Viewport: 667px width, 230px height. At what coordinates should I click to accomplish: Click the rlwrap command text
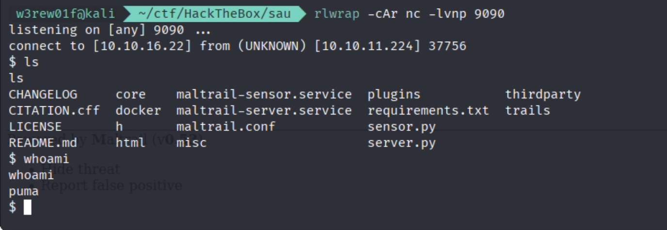click(x=337, y=14)
